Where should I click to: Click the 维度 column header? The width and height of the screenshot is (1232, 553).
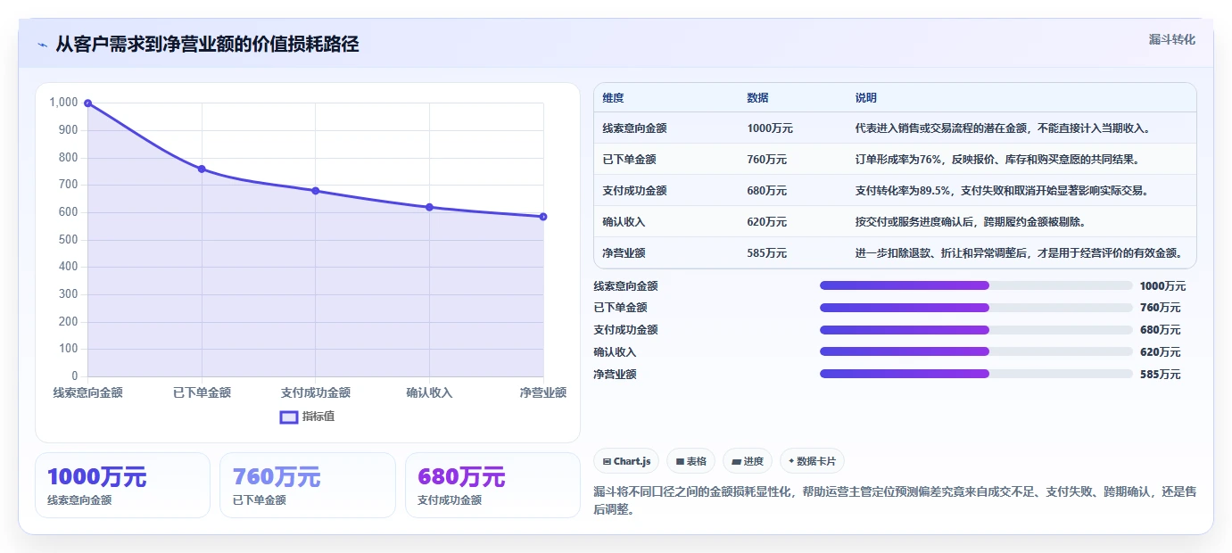pos(613,98)
